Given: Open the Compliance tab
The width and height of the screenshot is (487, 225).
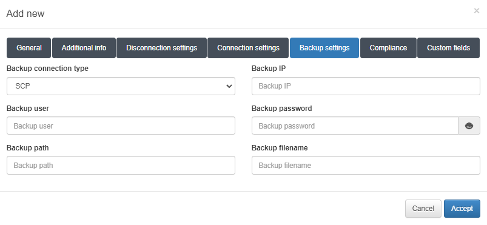Looking at the screenshot, I should point(388,48).
